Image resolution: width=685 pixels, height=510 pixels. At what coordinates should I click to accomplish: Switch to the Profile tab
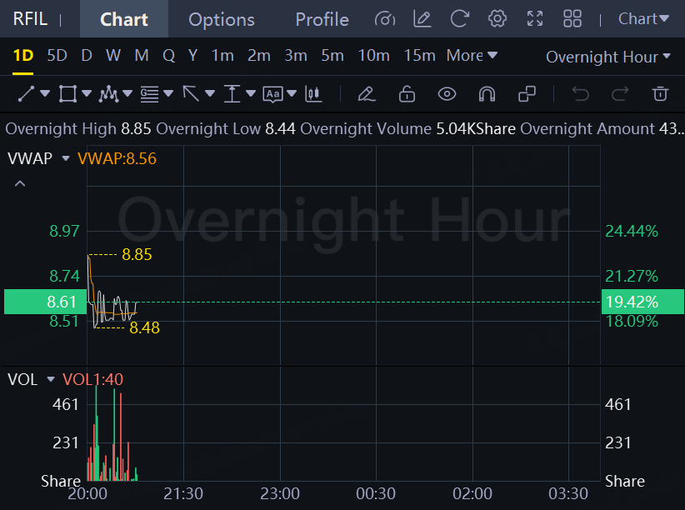point(322,19)
